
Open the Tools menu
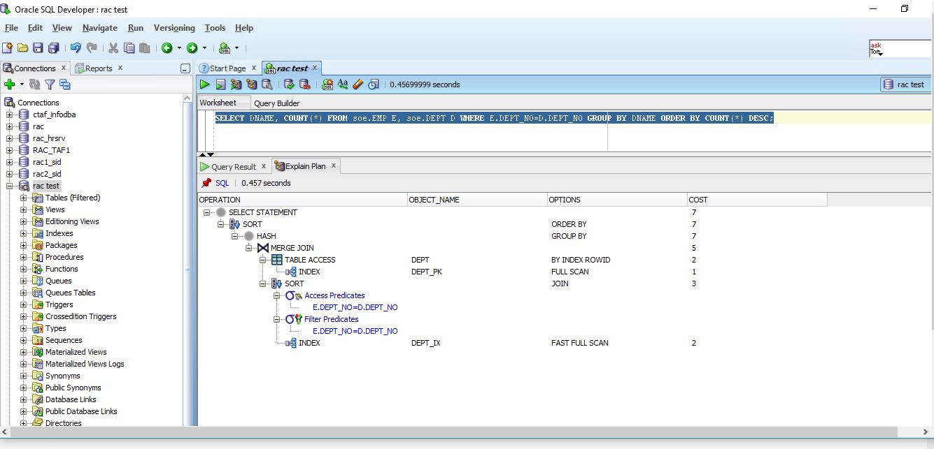point(215,28)
